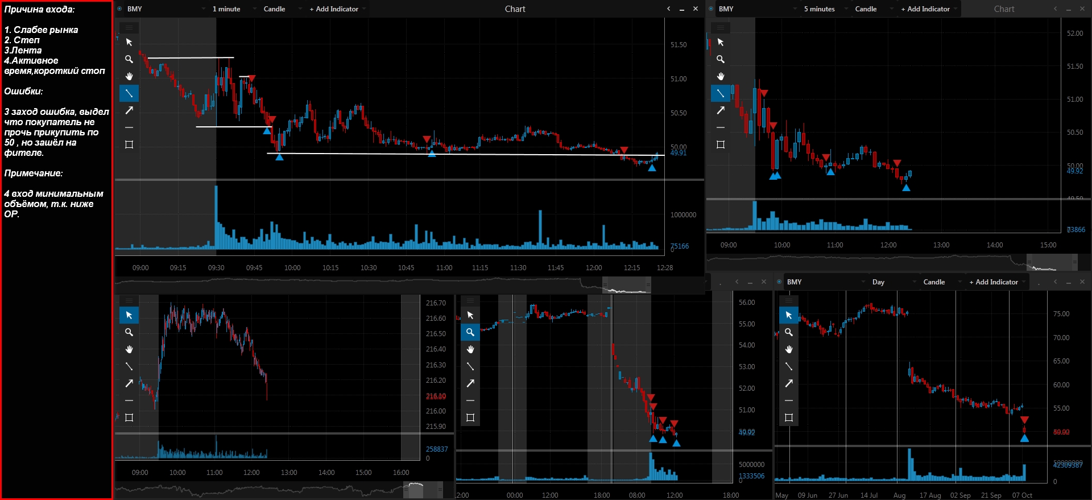The height and width of the screenshot is (500, 1092).
Task: Select the arrow tool in the 216-price chart
Action: click(129, 383)
